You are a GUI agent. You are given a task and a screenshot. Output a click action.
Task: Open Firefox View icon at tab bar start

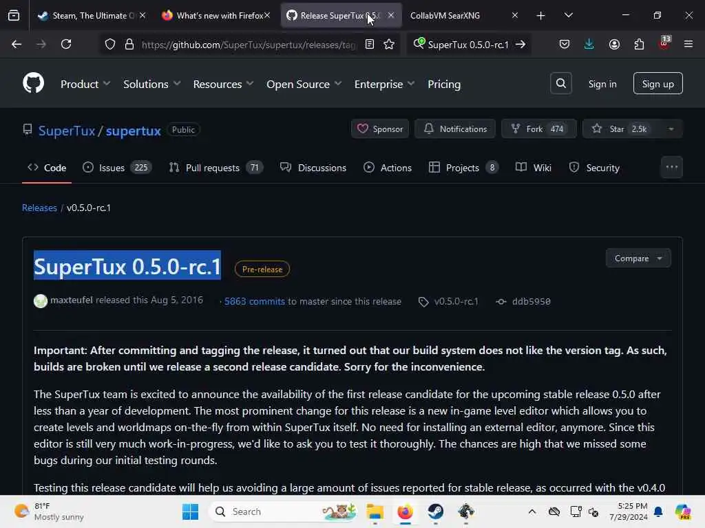pos(14,16)
